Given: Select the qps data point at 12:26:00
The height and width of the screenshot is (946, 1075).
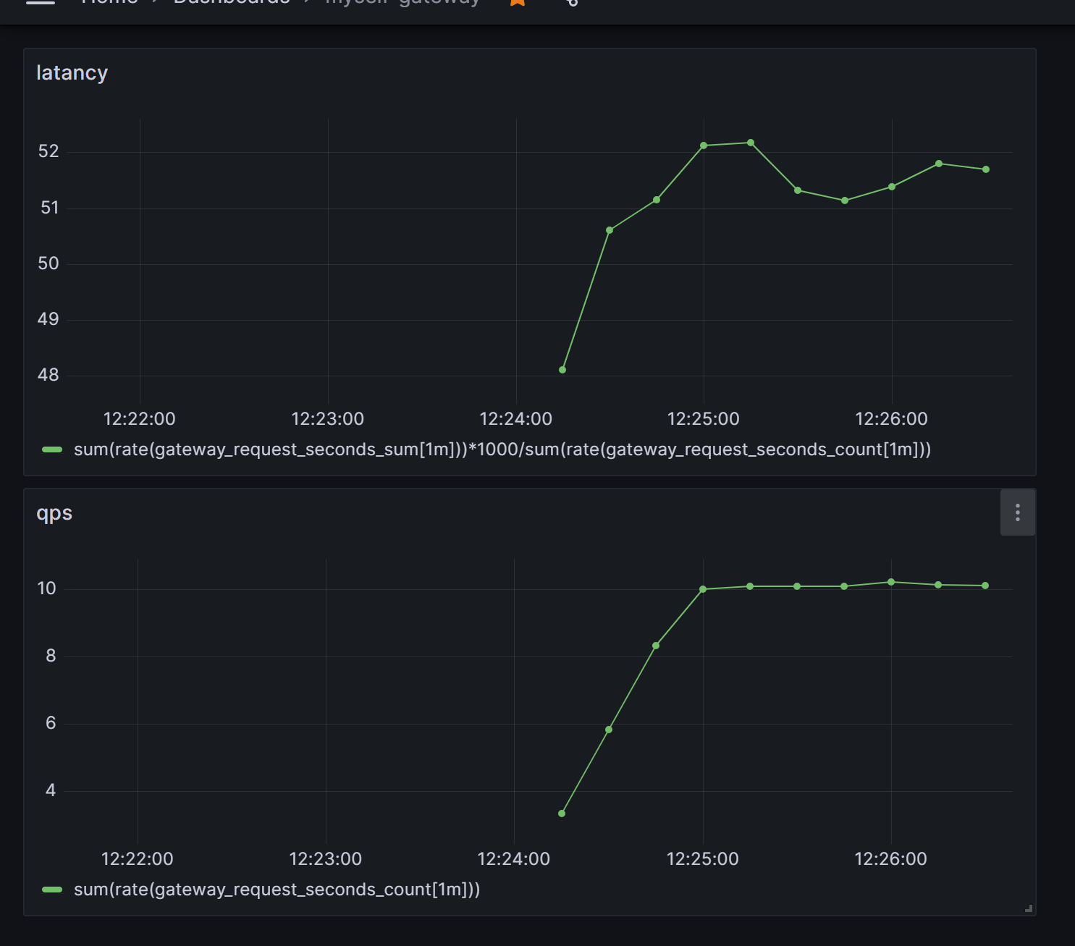Looking at the screenshot, I should point(891,582).
